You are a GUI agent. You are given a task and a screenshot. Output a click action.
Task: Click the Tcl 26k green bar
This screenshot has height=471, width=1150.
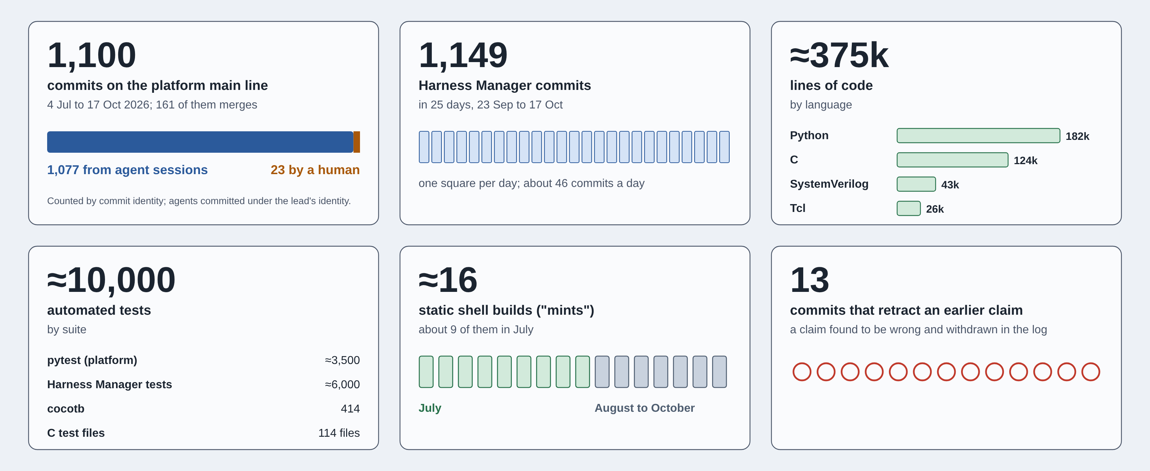(909, 208)
